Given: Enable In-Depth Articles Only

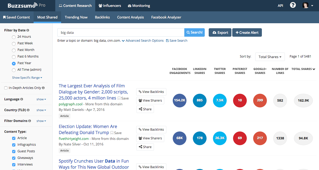Looking at the screenshot, I should coord(6,88).
